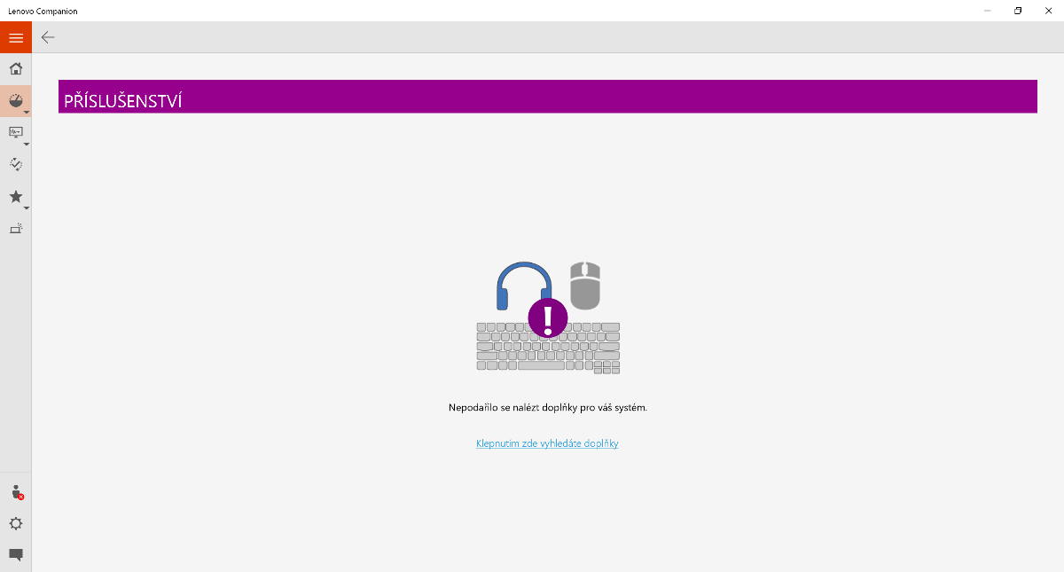Click the purple exclamation warning badge
The height and width of the screenshot is (572, 1064).
tap(547, 317)
